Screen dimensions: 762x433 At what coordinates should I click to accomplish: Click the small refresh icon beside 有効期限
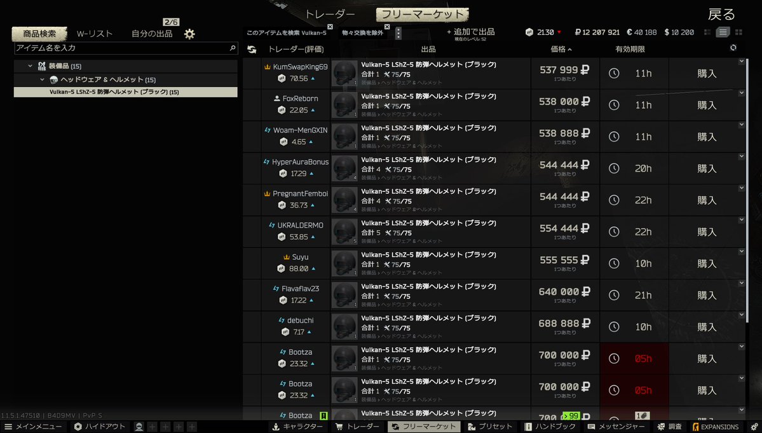(x=733, y=48)
